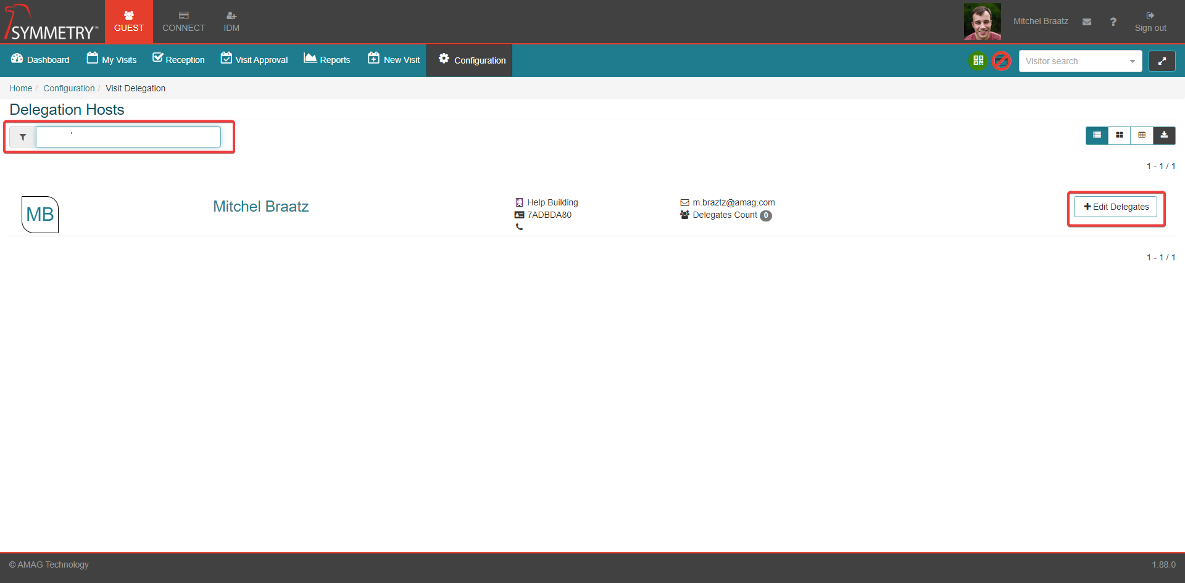Screen dimensions: 1185x583
Task: Open the Reception page
Action: (x=178, y=60)
